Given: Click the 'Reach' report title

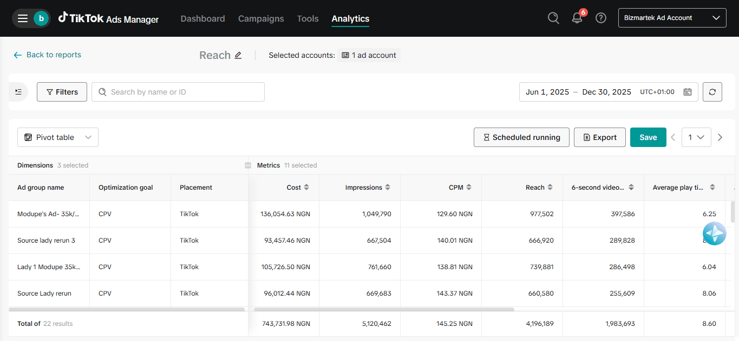Looking at the screenshot, I should [215, 55].
